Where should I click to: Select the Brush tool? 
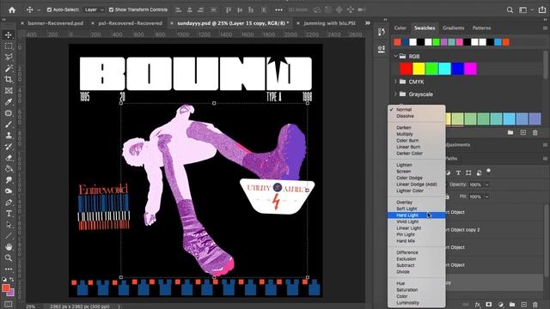[9, 124]
